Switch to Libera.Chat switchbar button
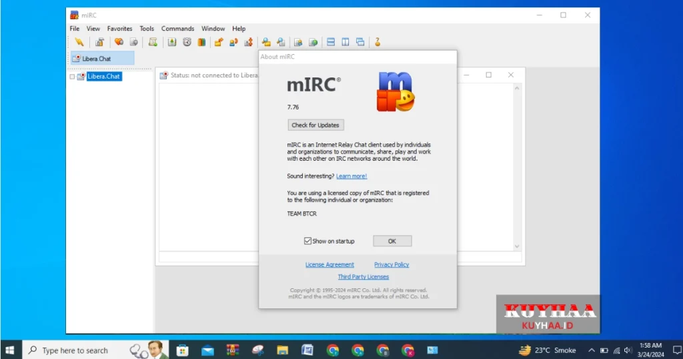The width and height of the screenshot is (683, 359). 102,58
